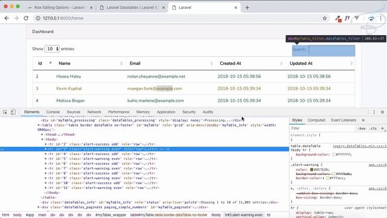The height and width of the screenshot is (218, 387).
Task: Show more Styles pane tabs chevron
Action: click(363, 120)
